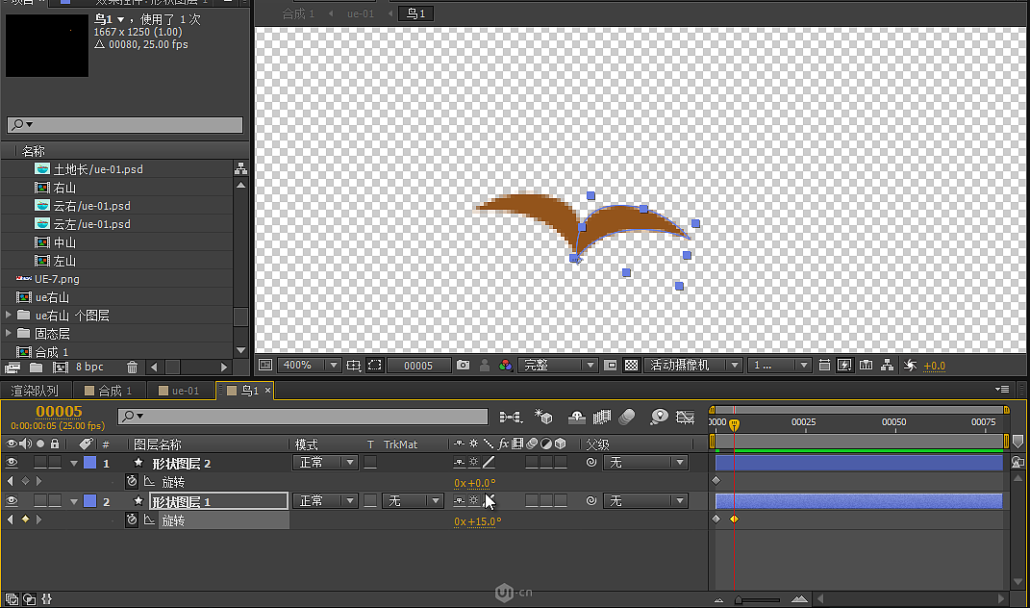Toggle preserve transparency box for 形状图层 2

coord(370,463)
